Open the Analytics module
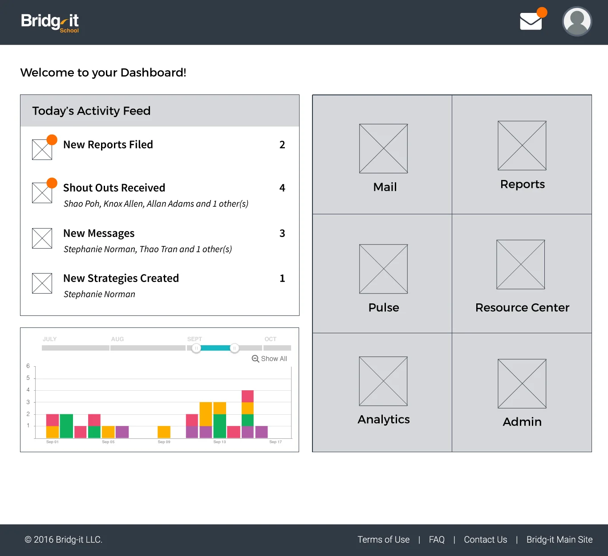 pos(383,392)
